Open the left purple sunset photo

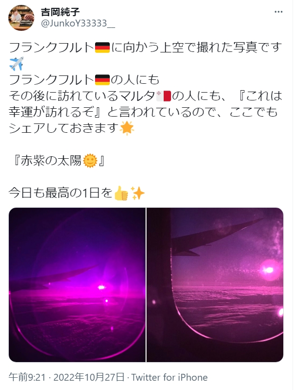[x=77, y=285]
